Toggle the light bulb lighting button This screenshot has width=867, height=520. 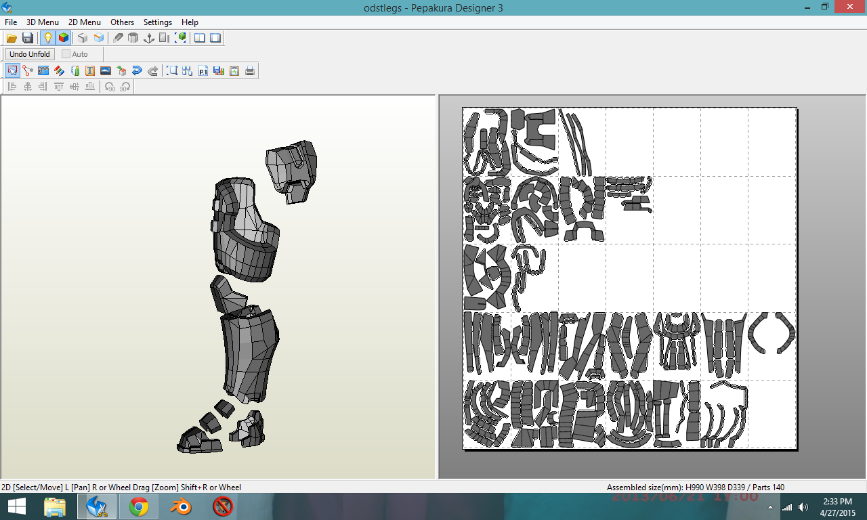click(47, 38)
